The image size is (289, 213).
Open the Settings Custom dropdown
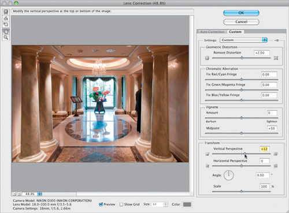tap(243, 40)
